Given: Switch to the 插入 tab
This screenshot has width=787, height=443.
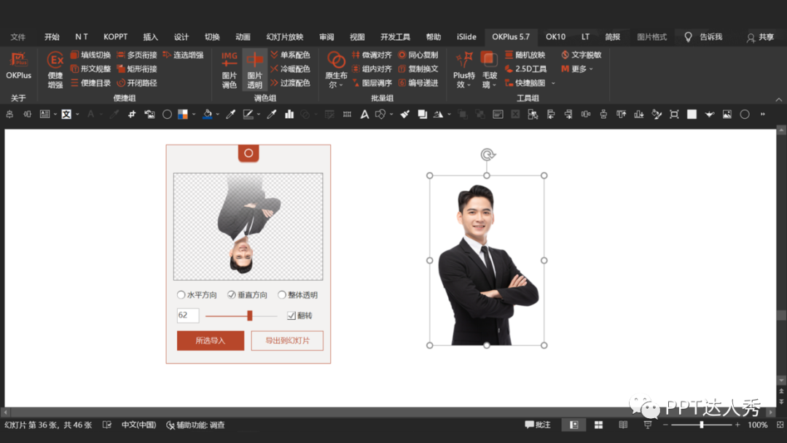Looking at the screenshot, I should click(x=150, y=37).
